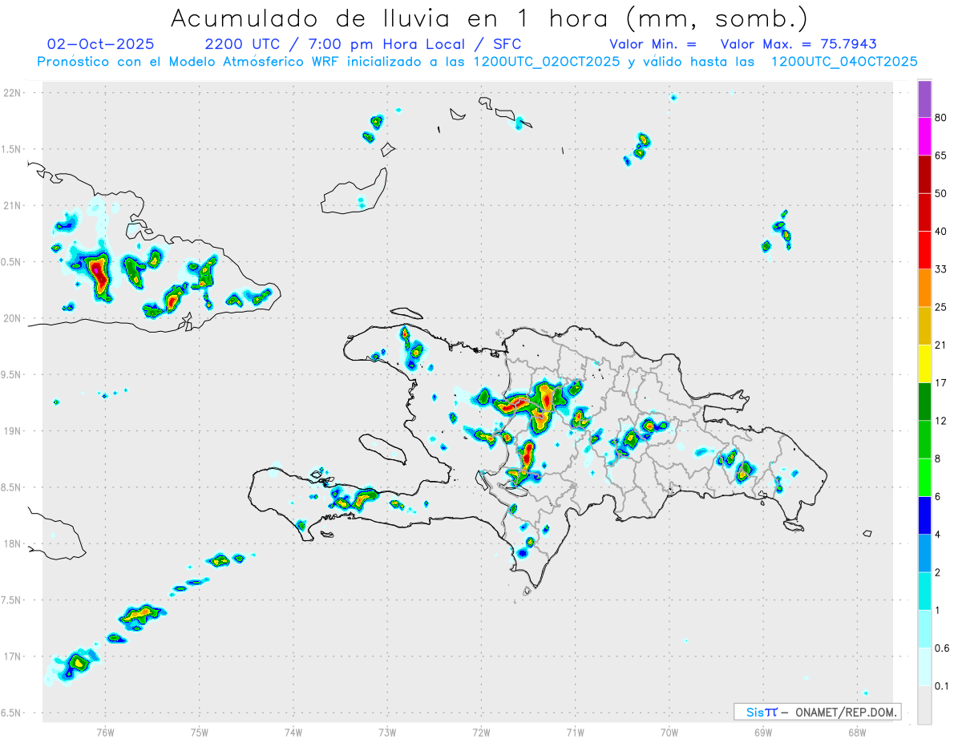
Task: Click the legend value "0.6"
Action: (942, 648)
